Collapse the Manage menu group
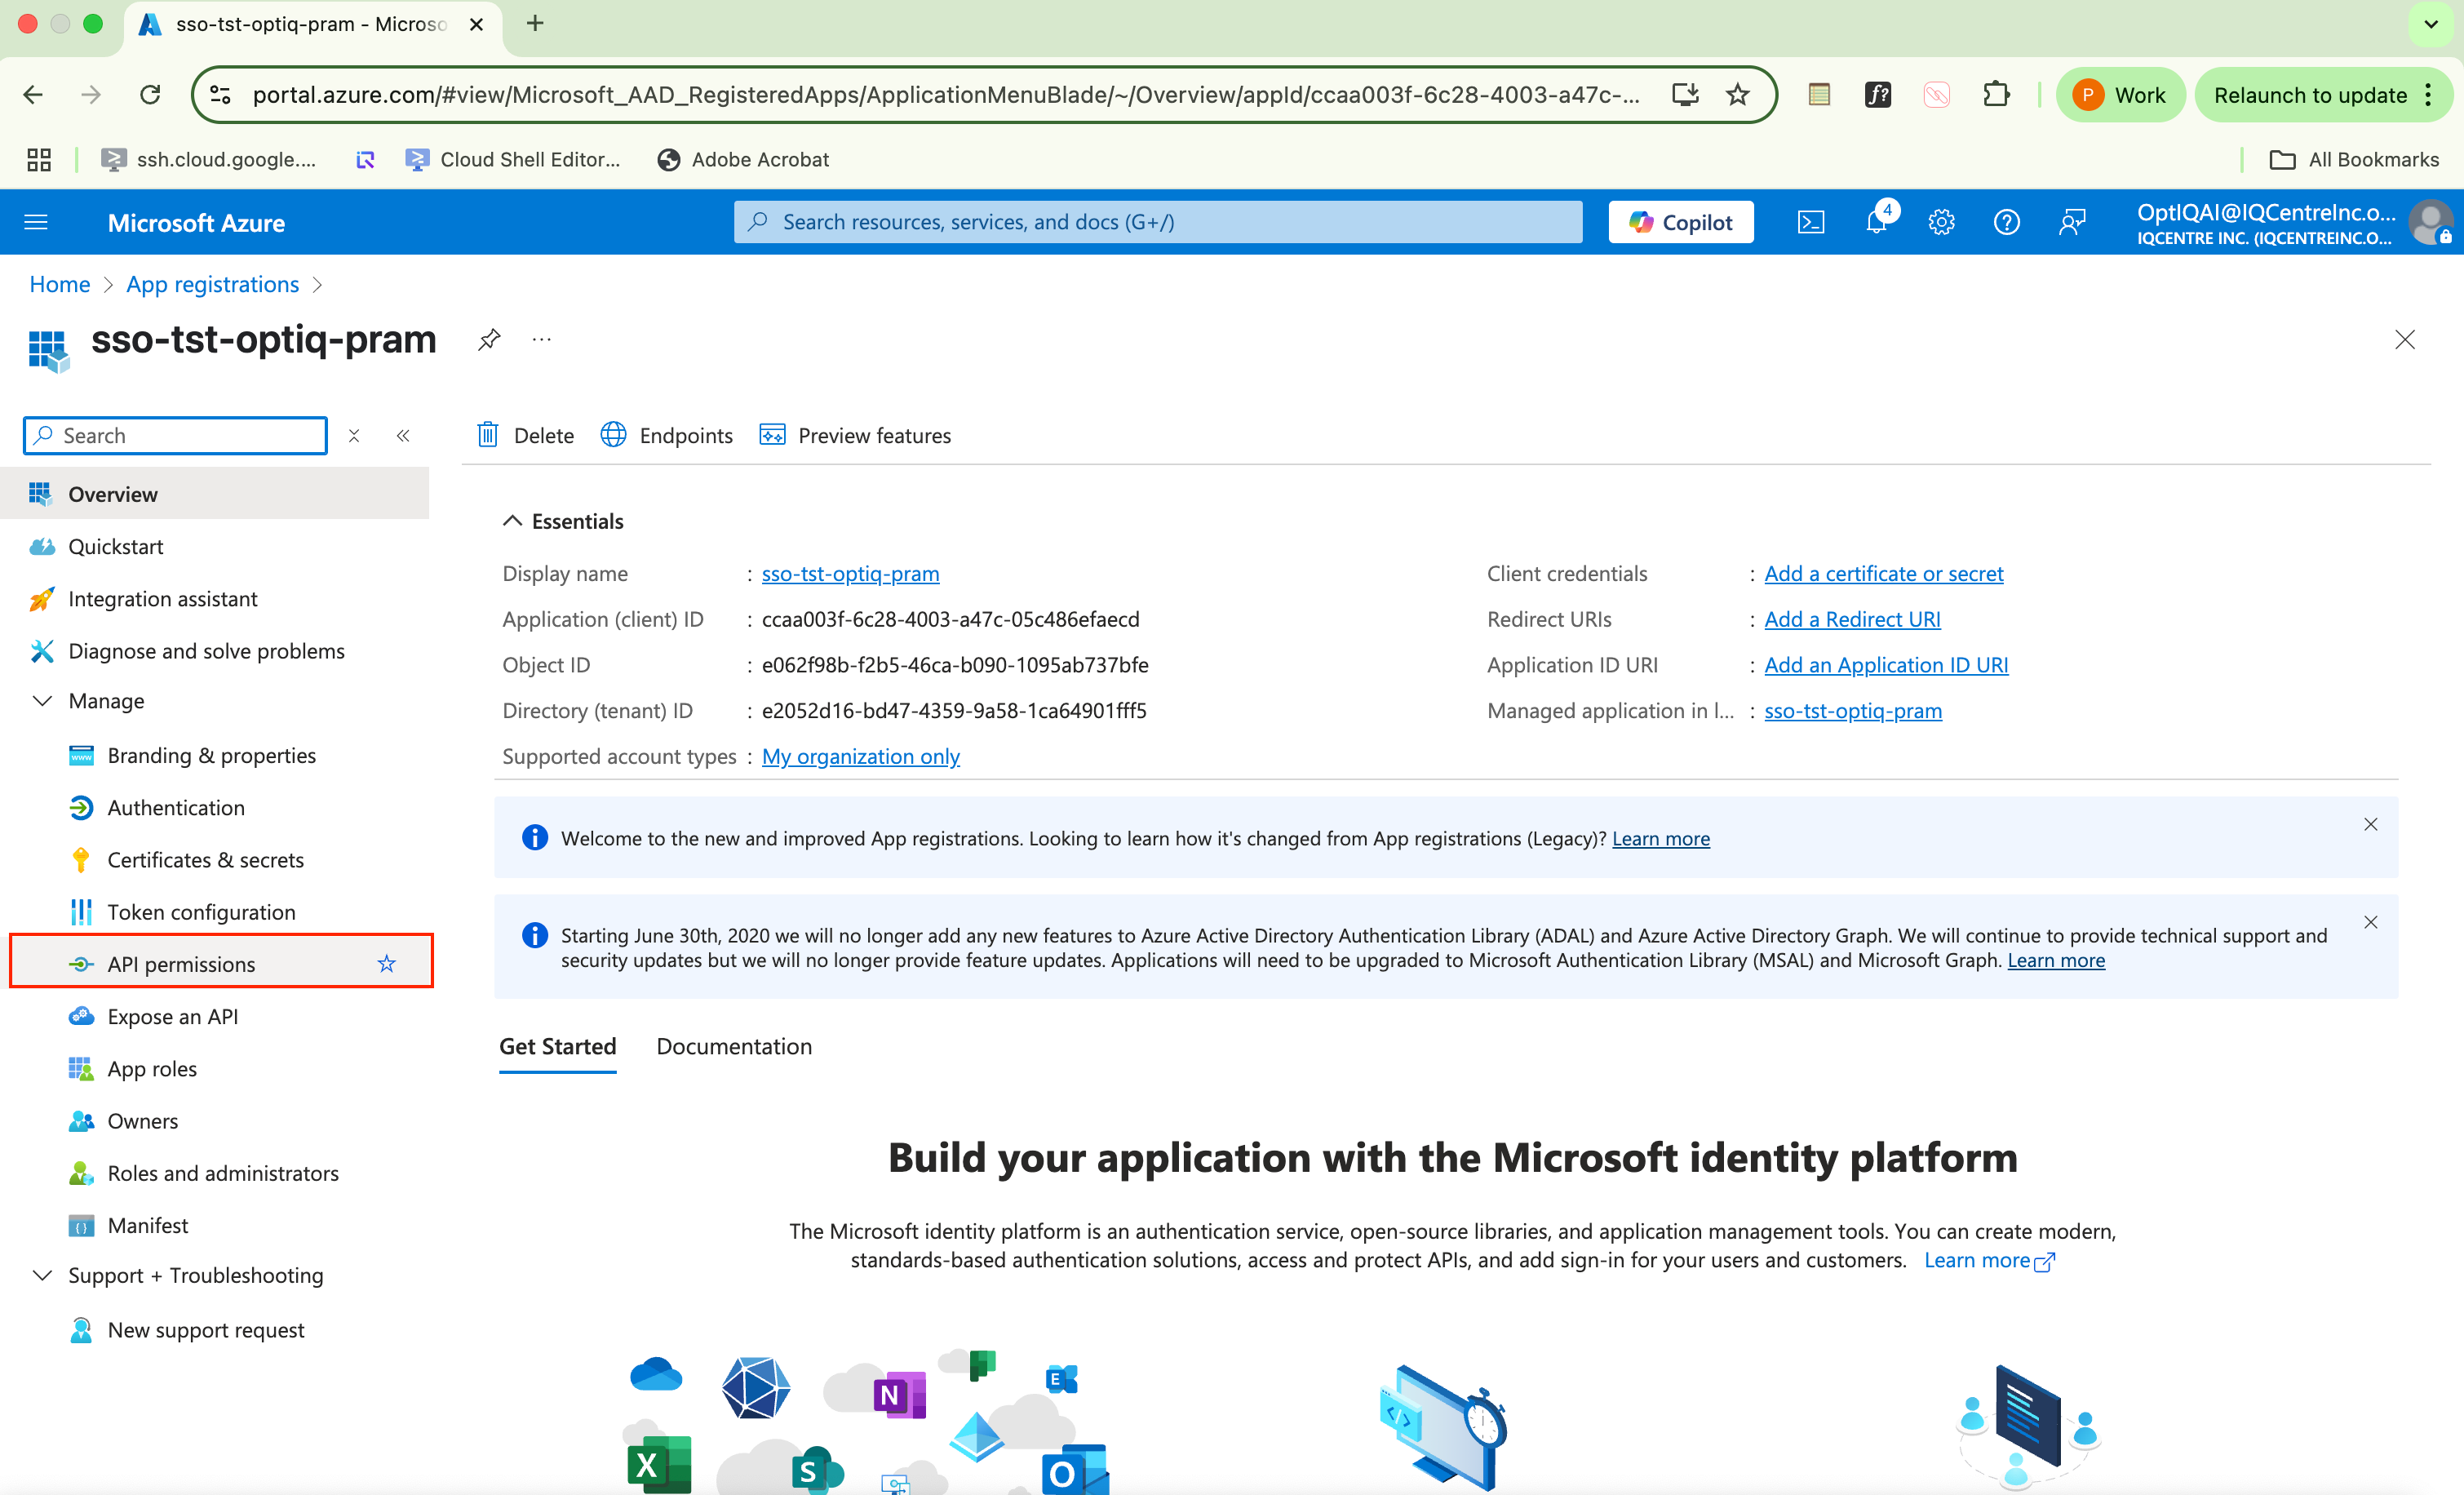Viewport: 2464px width, 1495px height. [42, 701]
